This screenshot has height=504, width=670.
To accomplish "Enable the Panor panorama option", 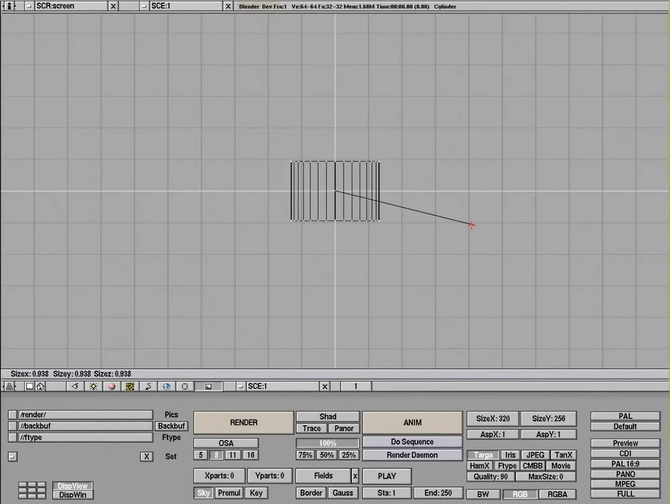I will pos(344,429).
